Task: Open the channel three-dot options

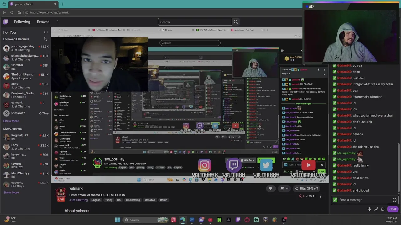Action: pyautogui.click(x=320, y=196)
